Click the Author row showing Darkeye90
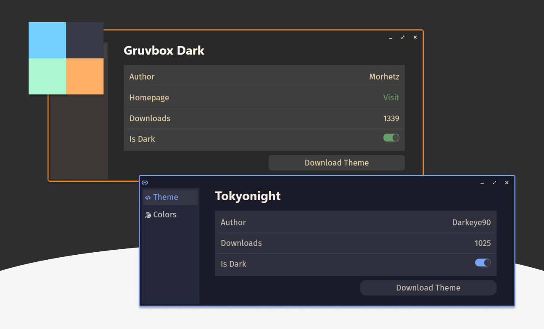This screenshot has height=329, width=544. [x=356, y=222]
